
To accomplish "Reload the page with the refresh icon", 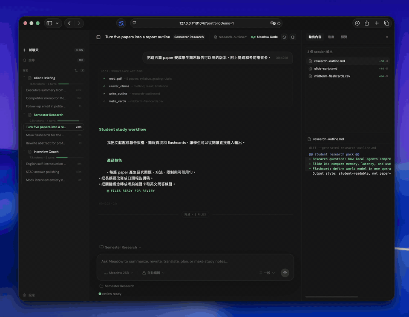I will point(279,23).
